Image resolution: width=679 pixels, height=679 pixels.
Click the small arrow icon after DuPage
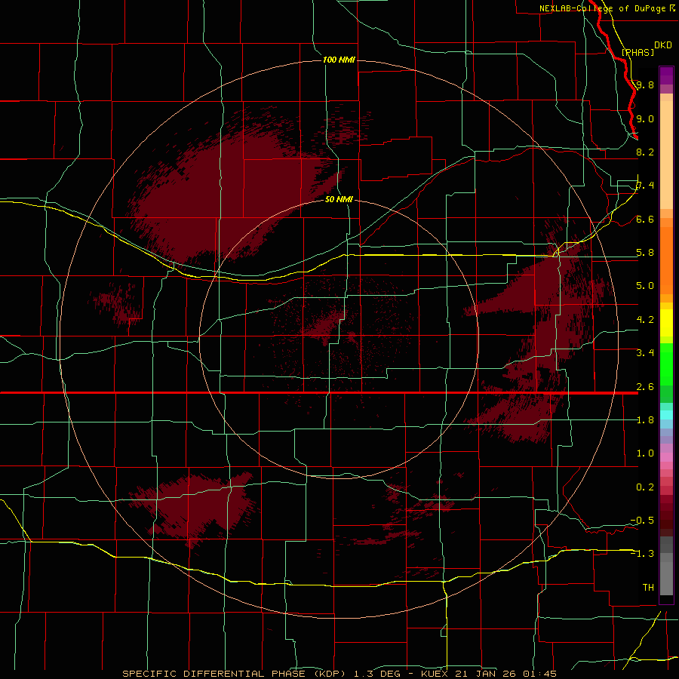(x=671, y=8)
